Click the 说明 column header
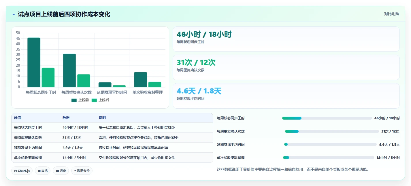The width and height of the screenshot is (411, 186). coord(102,118)
